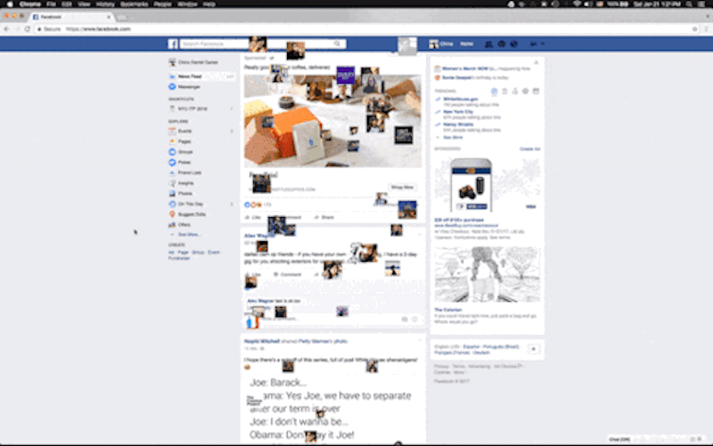Open On This Day in sidebar
Image resolution: width=713 pixels, height=446 pixels.
coord(191,205)
